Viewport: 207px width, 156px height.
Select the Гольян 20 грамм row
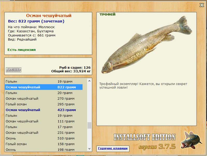point(44,93)
